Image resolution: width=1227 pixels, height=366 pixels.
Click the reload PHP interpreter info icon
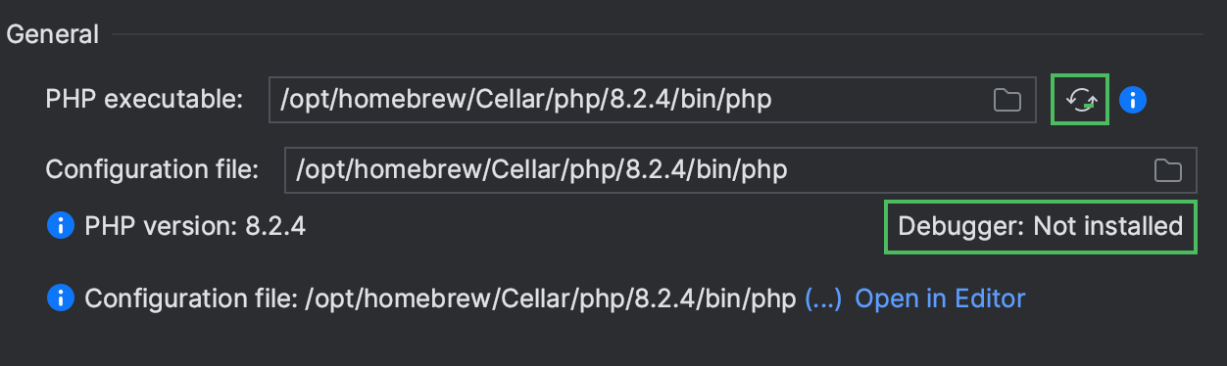tap(1080, 99)
